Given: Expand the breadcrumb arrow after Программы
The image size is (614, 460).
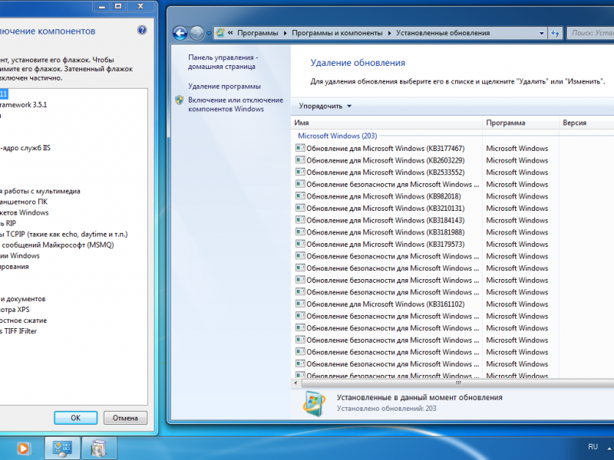Looking at the screenshot, I should [x=285, y=33].
